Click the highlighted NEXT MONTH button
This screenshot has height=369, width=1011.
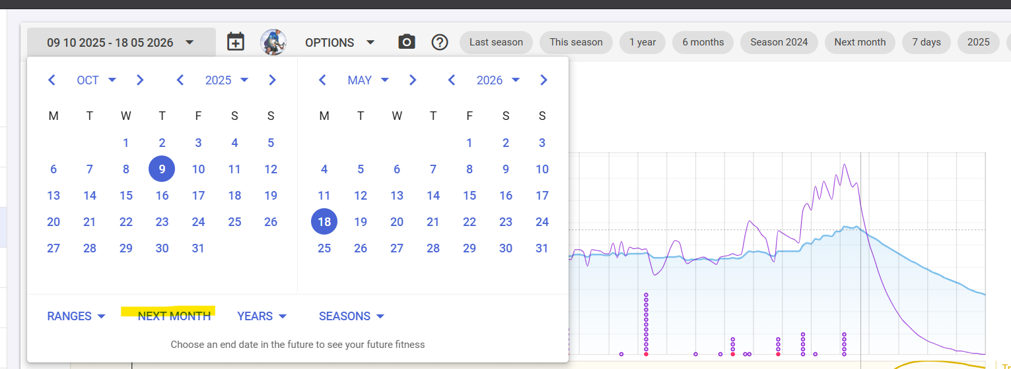click(x=174, y=316)
